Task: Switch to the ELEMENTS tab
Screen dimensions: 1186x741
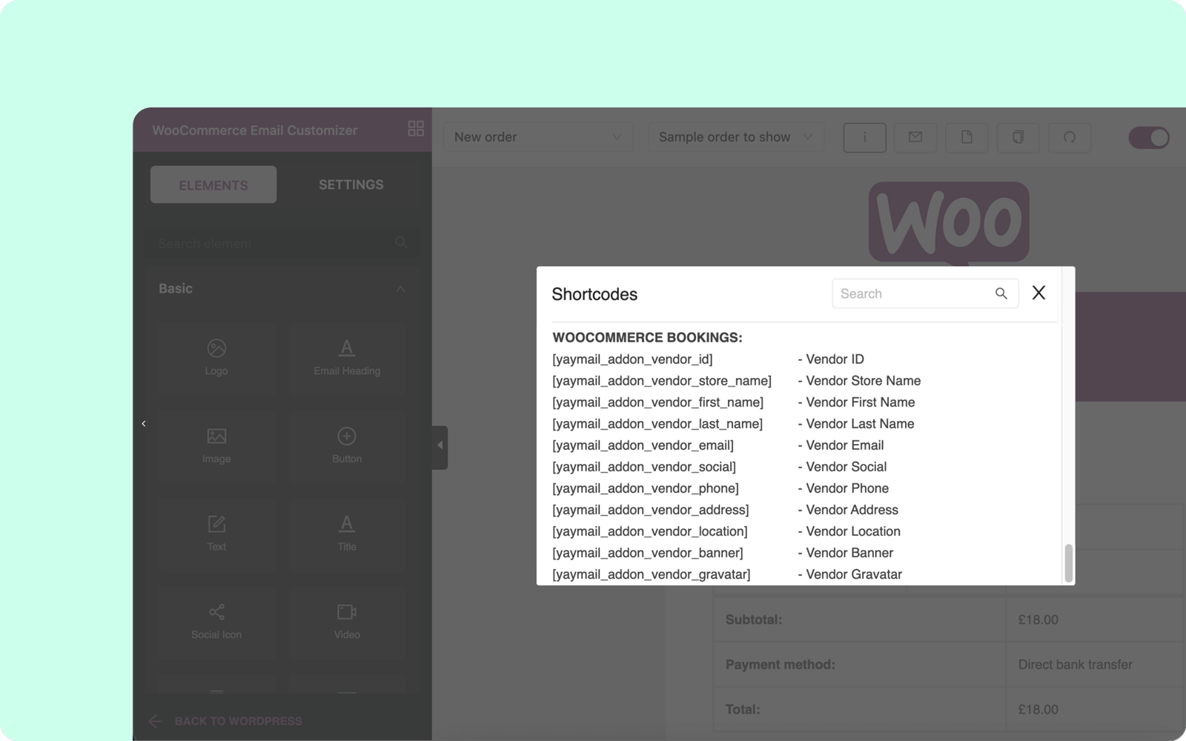Action: [x=213, y=185]
